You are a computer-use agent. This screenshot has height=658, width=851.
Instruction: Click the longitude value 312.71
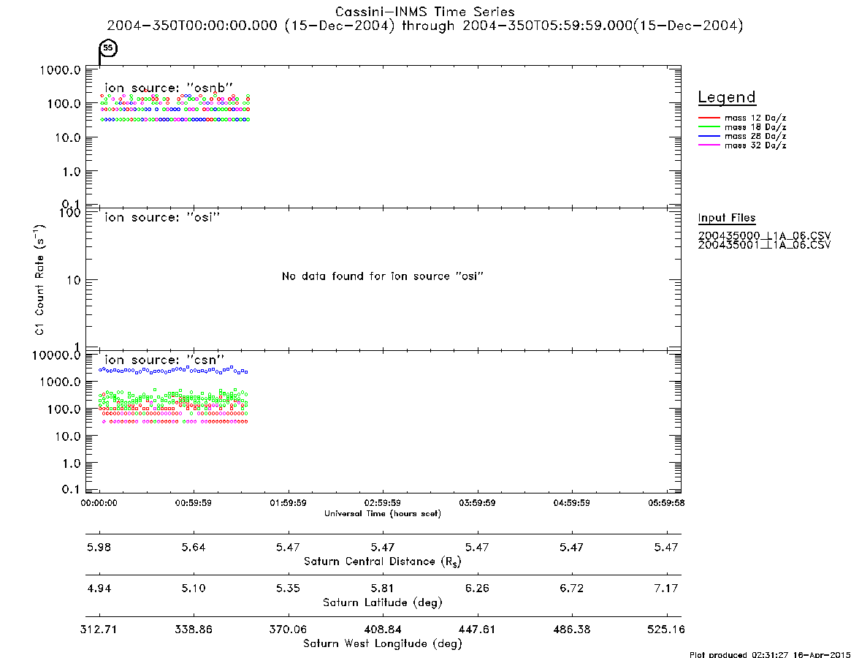click(99, 629)
